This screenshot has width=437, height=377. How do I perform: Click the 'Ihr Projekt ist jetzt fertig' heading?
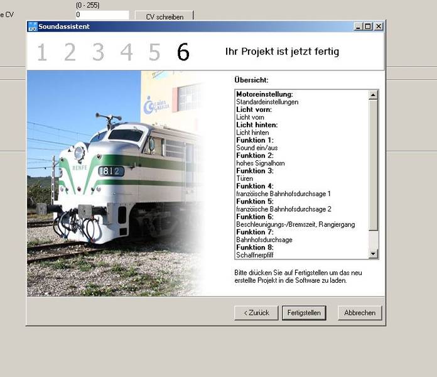pyautogui.click(x=282, y=52)
